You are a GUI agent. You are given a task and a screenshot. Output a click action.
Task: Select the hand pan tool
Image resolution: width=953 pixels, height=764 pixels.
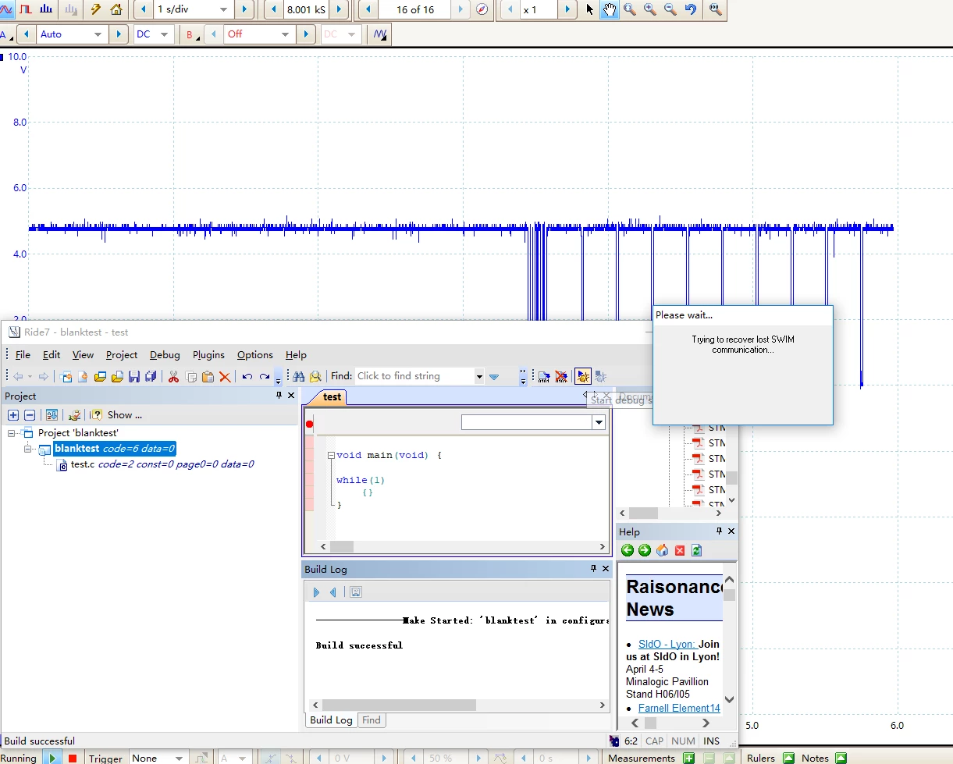tap(610, 9)
